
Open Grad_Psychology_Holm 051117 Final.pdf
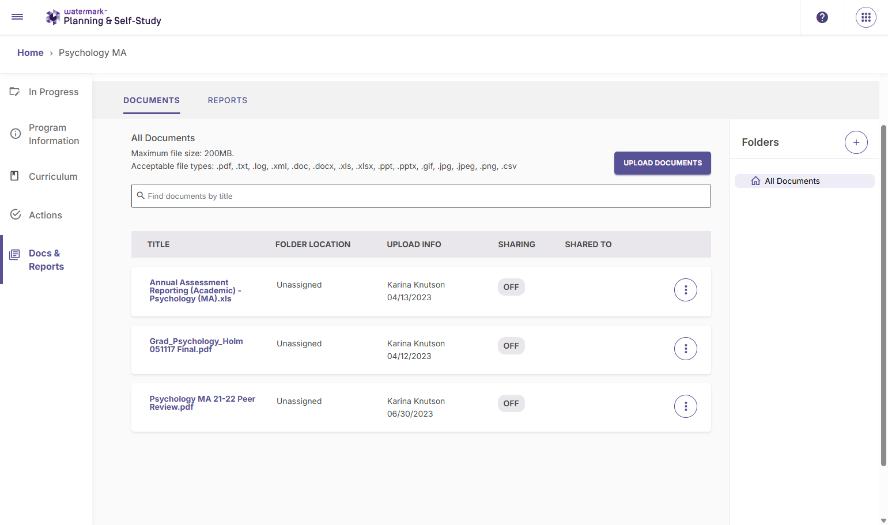coord(197,345)
